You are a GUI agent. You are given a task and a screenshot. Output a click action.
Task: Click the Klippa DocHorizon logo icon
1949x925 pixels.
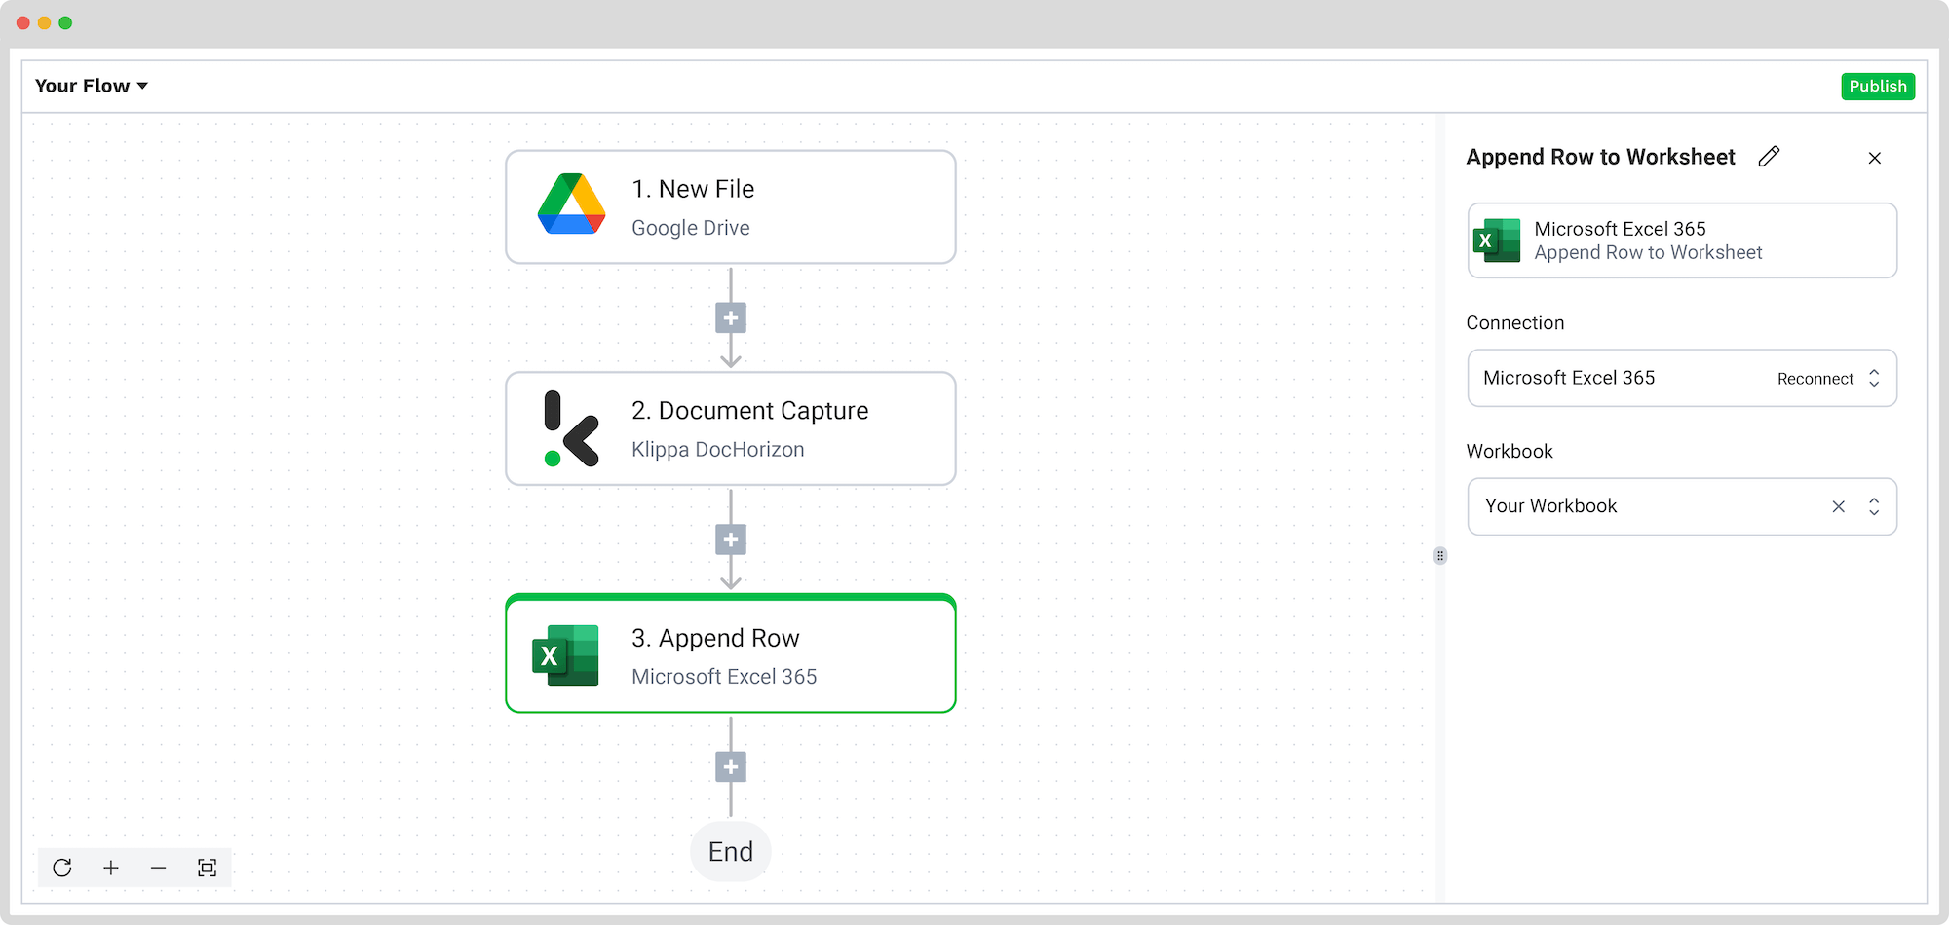click(571, 428)
